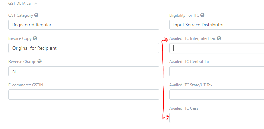Click the Availed ITC Cess label text

[x=184, y=108]
